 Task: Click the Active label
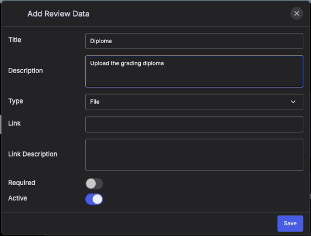[18, 198]
